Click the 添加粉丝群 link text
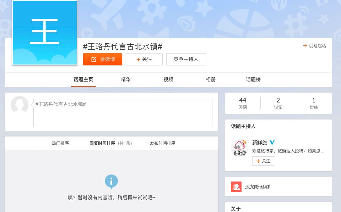The width and height of the screenshot is (341, 212). 257,187
